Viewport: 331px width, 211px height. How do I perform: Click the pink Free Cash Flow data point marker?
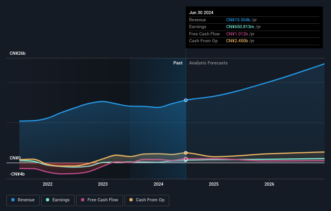(186, 159)
